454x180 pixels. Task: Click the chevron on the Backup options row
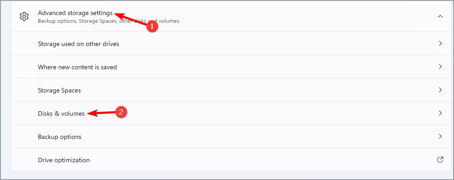click(440, 136)
